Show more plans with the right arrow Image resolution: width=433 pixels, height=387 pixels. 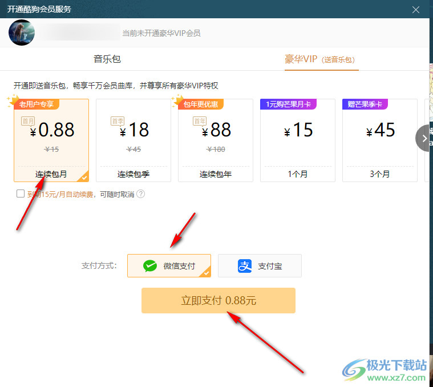click(x=424, y=138)
